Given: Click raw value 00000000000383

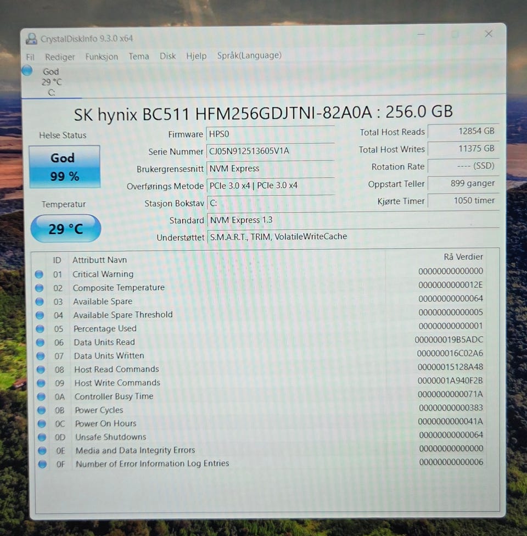Looking at the screenshot, I should click(451, 408).
